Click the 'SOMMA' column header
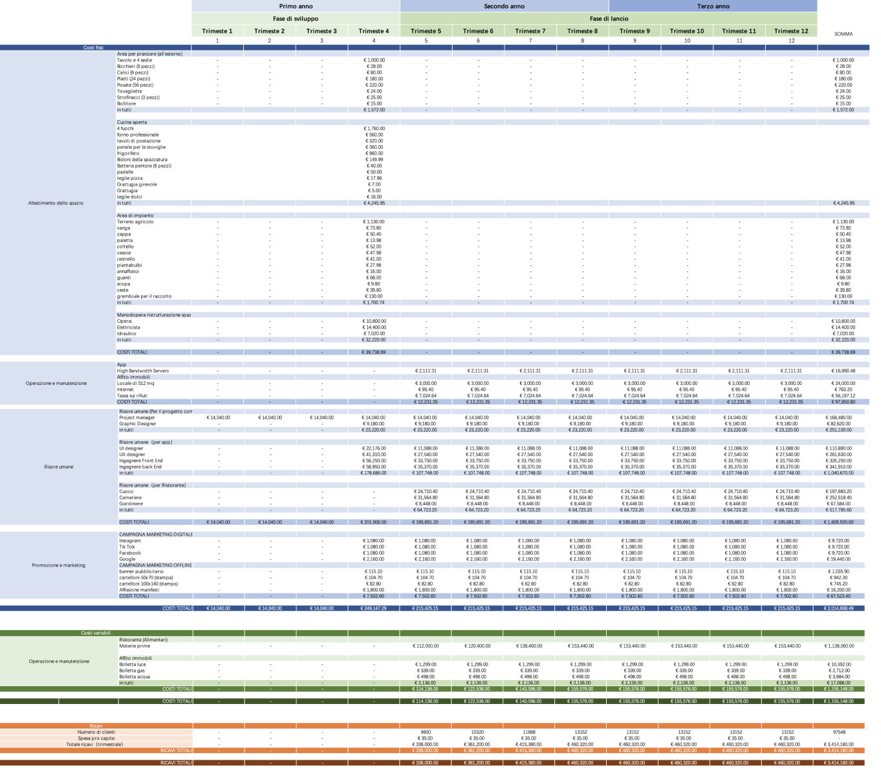The height and width of the screenshot is (770, 881). (x=843, y=34)
